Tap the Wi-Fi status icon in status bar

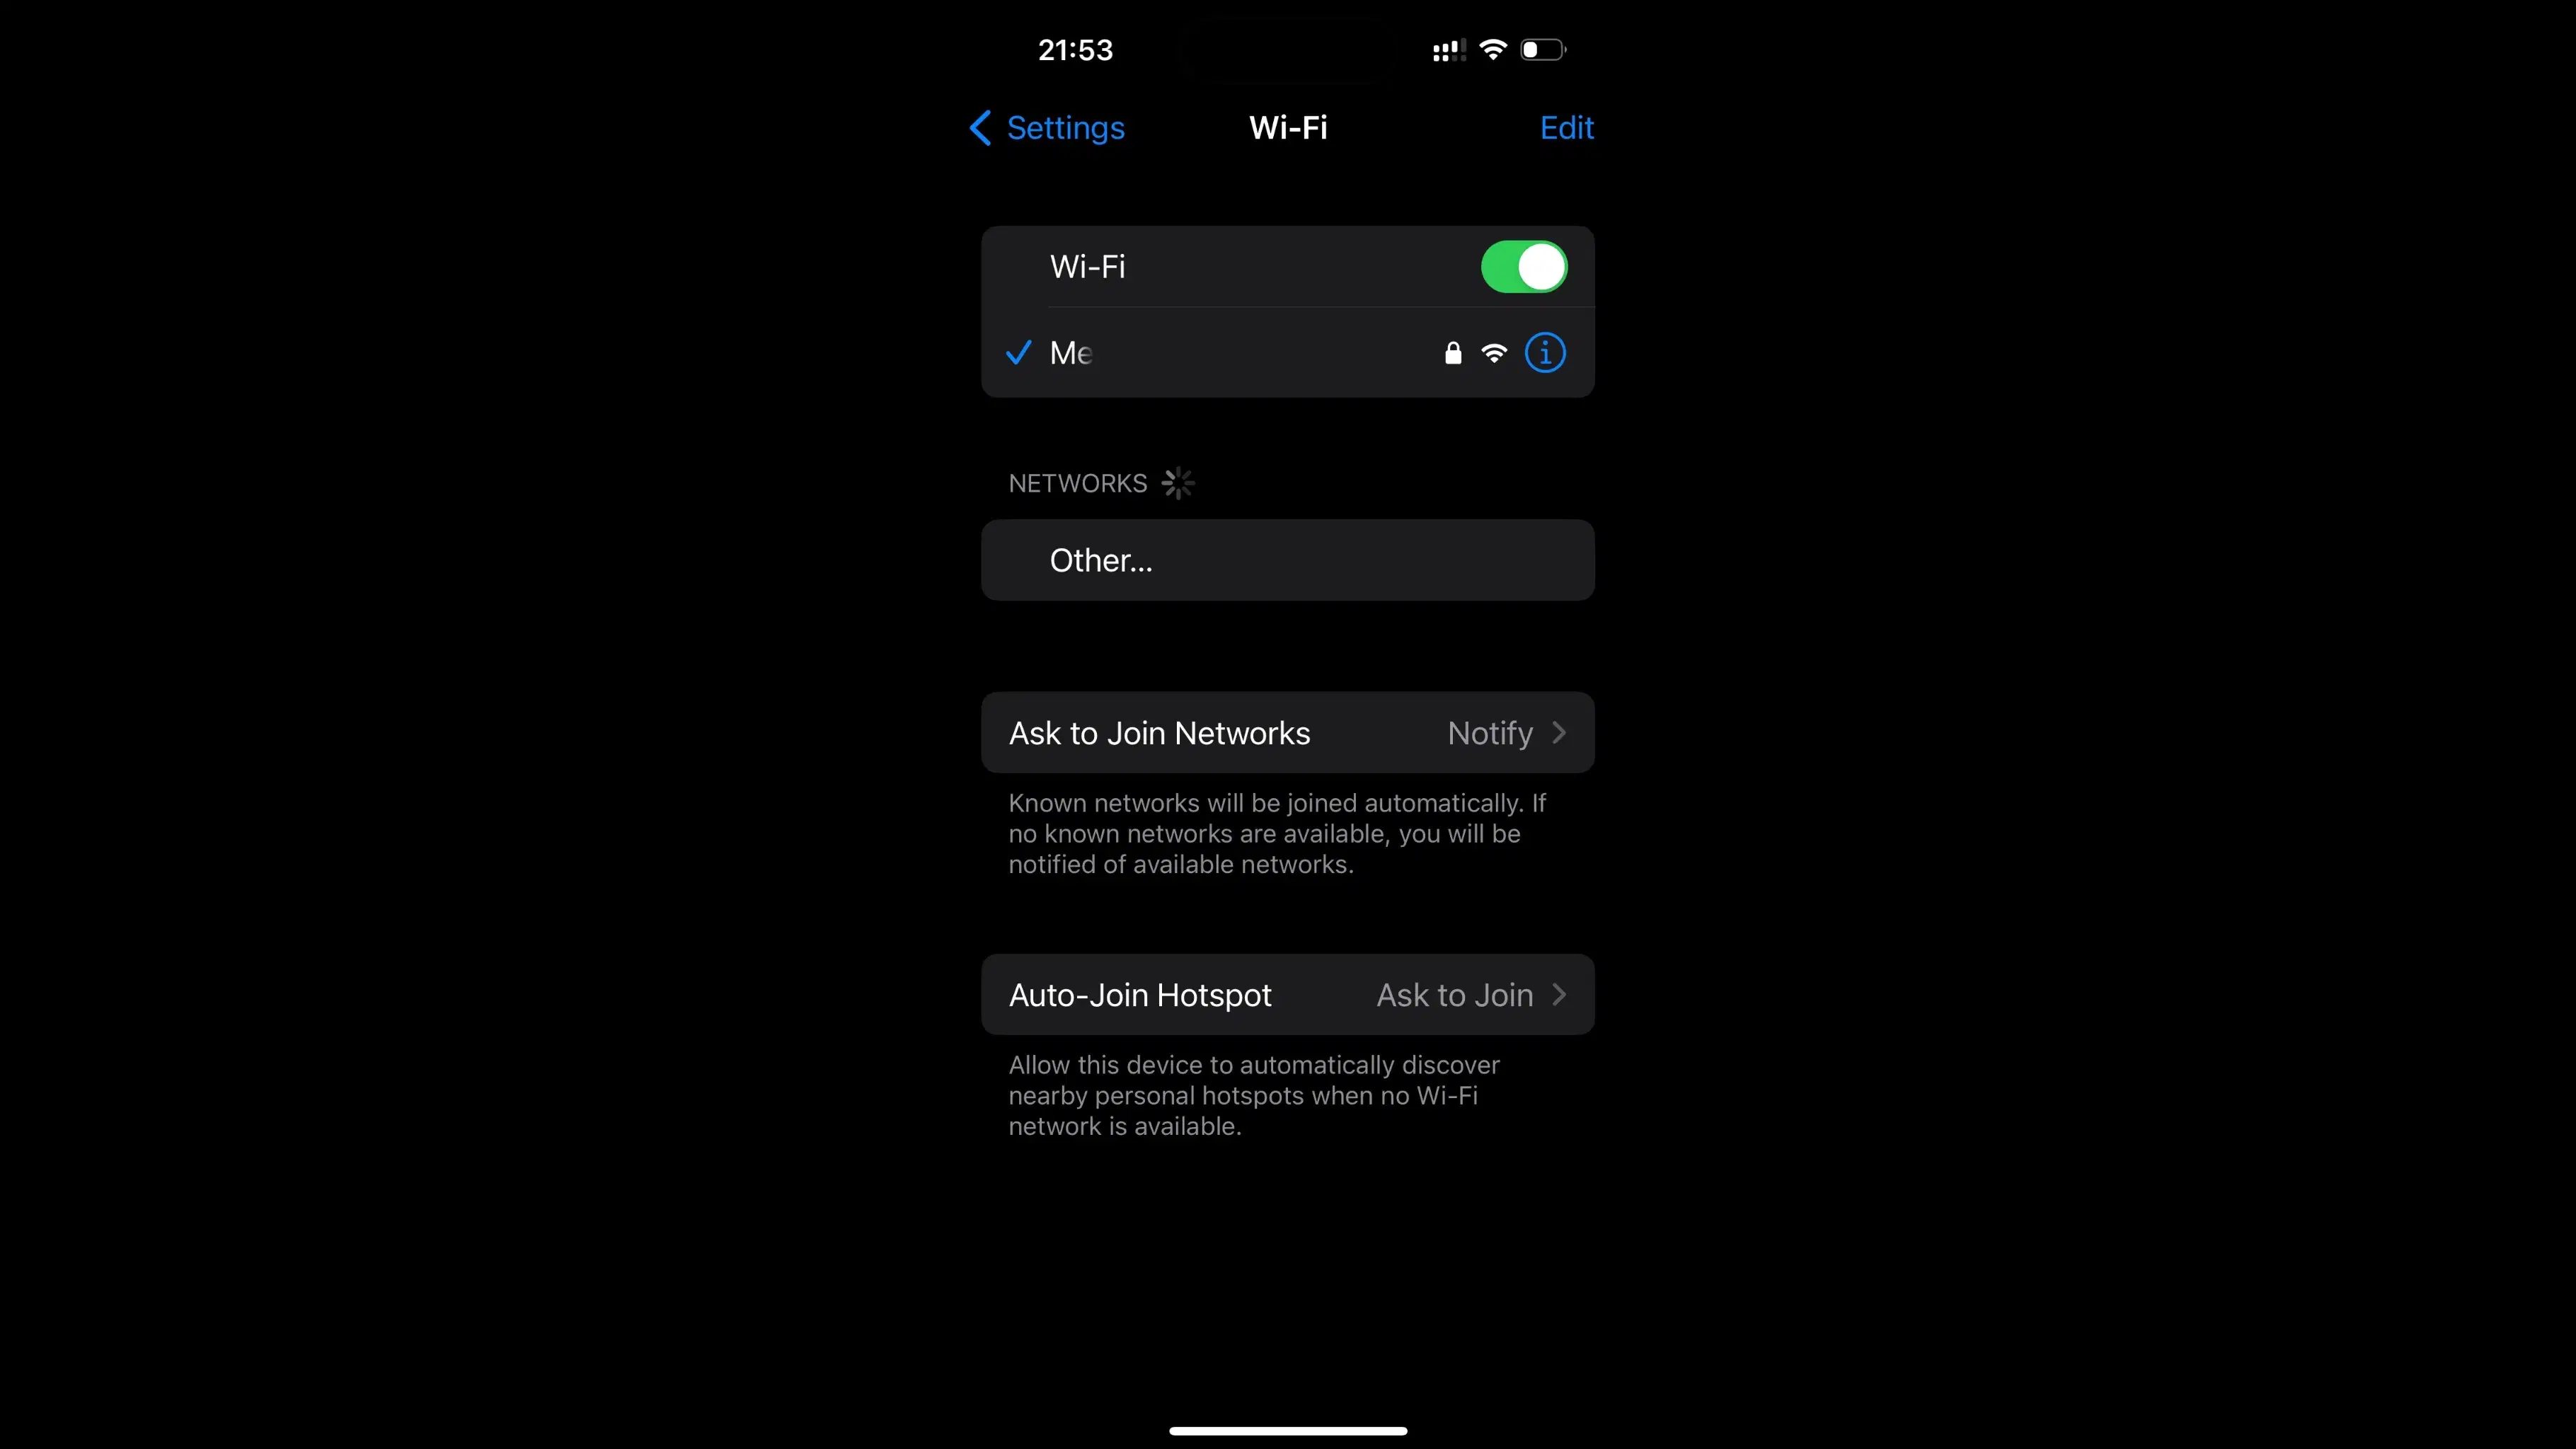click(x=1493, y=48)
